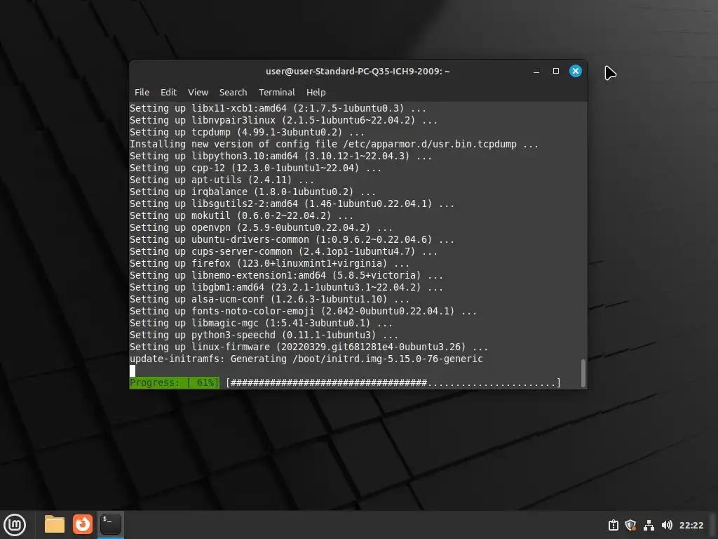Click the 'Setting up firefox' line
Viewport: 718px width, 539px height.
pos(269,264)
